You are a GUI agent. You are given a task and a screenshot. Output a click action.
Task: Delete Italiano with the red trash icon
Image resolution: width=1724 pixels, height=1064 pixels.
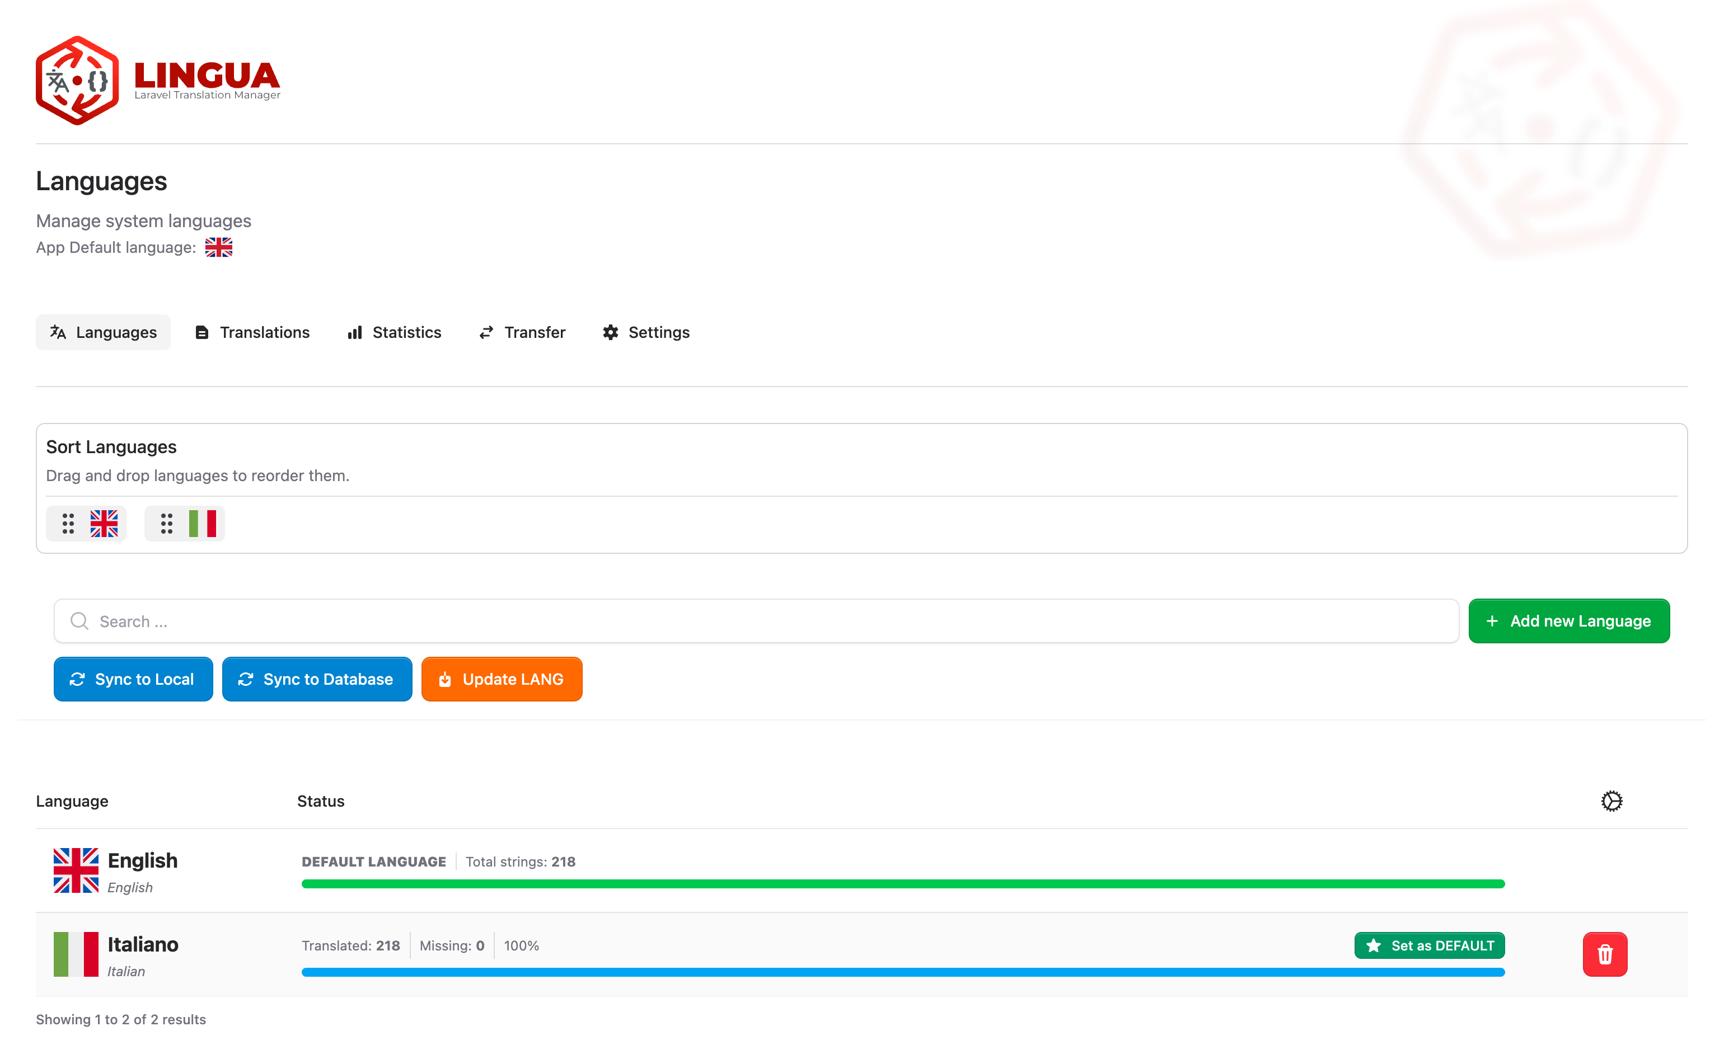pos(1605,954)
